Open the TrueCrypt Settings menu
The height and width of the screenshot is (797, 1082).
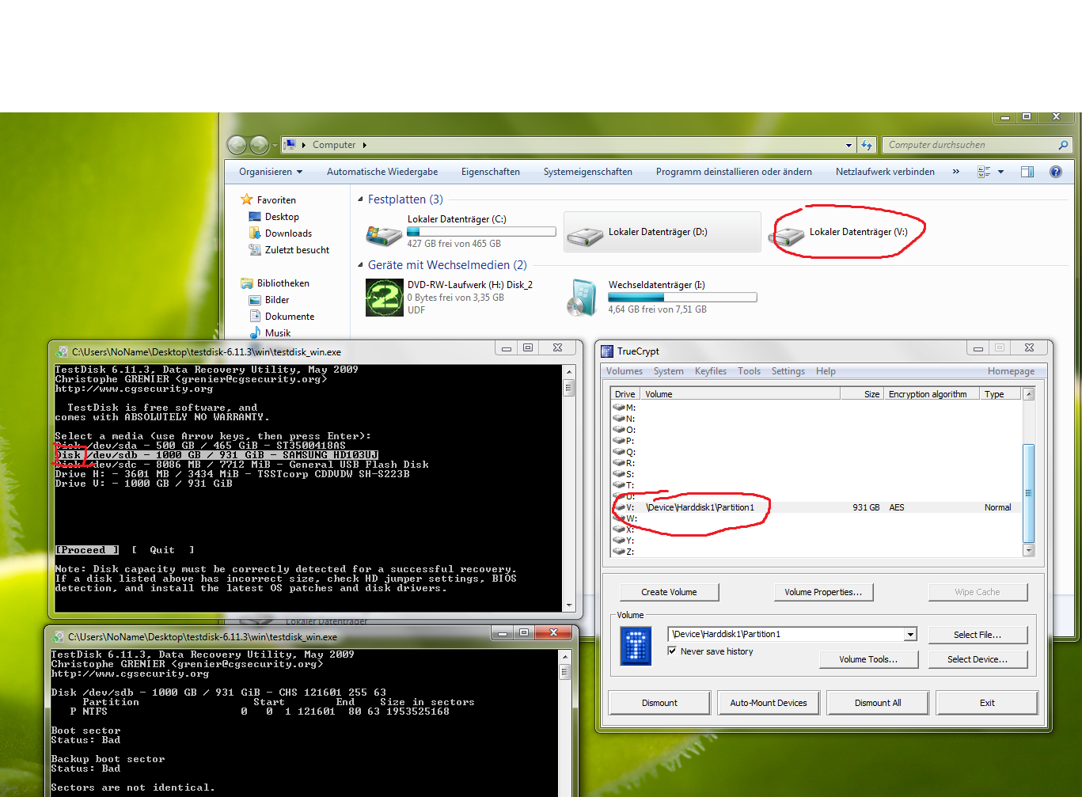pos(788,371)
